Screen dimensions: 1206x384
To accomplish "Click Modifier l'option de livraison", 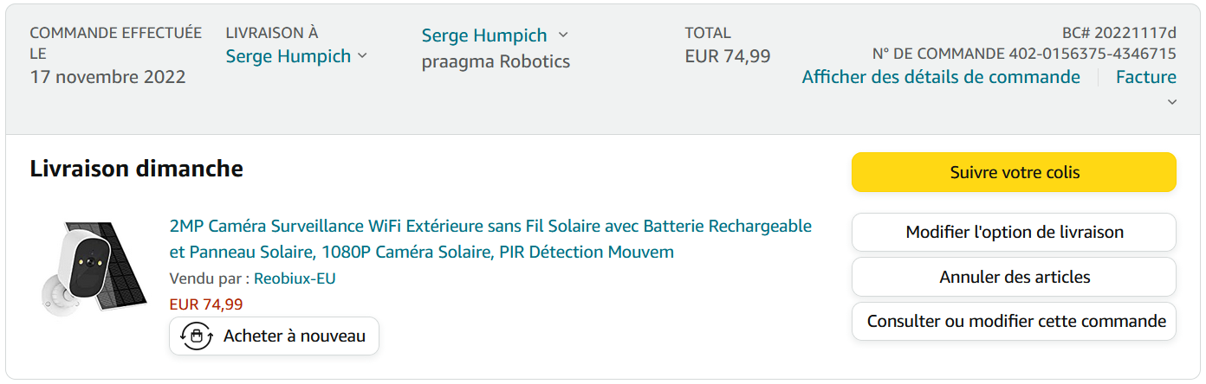I will coord(1014,233).
